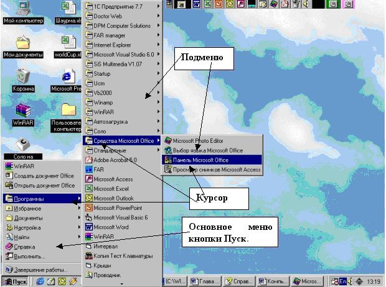This screenshot has width=386, height=287.
Task: Switch to the Micros... taskbar window
Action: tap(308, 281)
